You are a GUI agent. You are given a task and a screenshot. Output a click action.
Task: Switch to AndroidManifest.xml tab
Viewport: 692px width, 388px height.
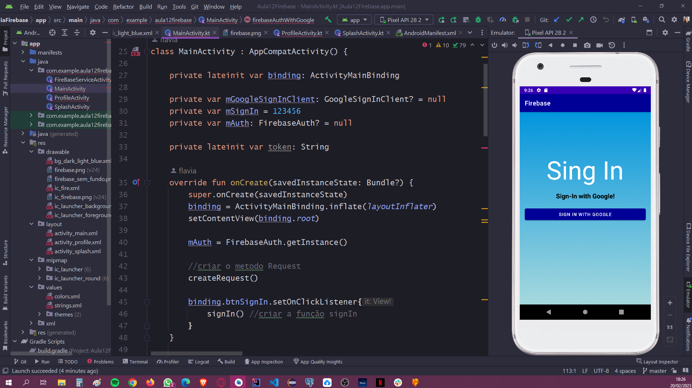coord(429,33)
